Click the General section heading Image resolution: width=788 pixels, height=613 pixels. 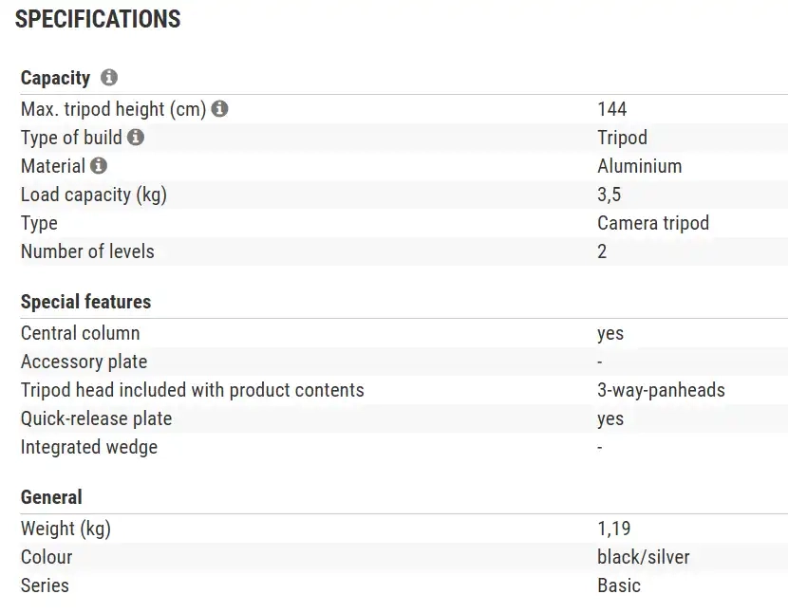tap(51, 497)
